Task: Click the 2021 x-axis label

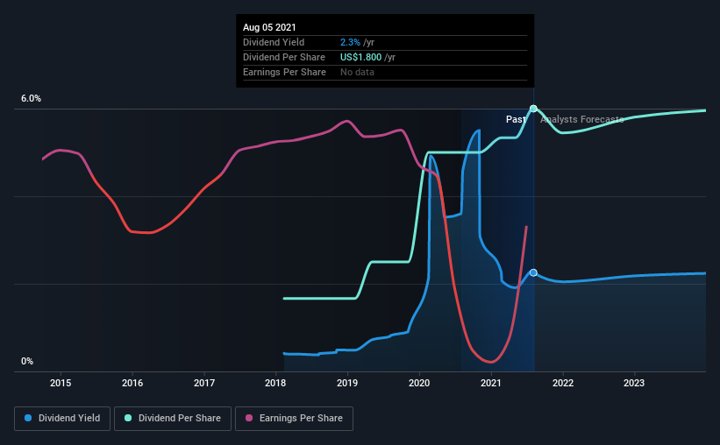Action: pyautogui.click(x=491, y=383)
